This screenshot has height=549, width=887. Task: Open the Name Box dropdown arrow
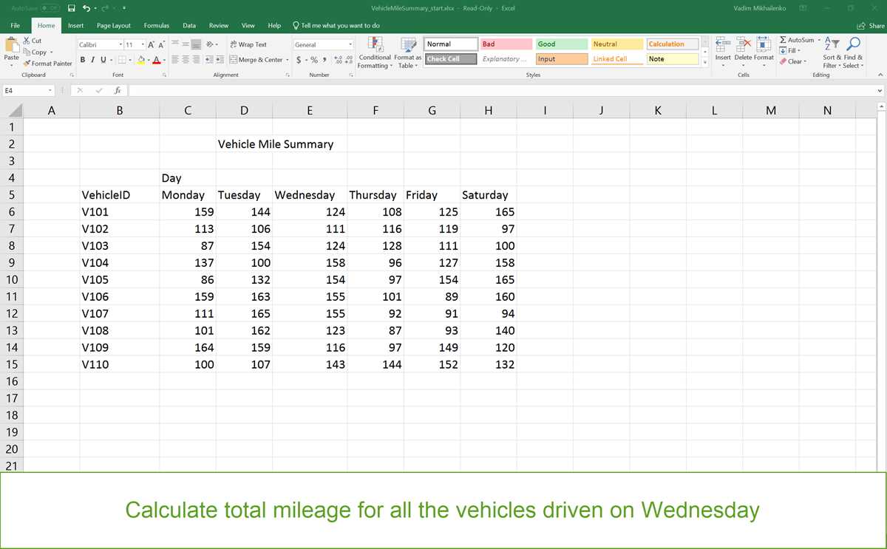[x=50, y=90]
